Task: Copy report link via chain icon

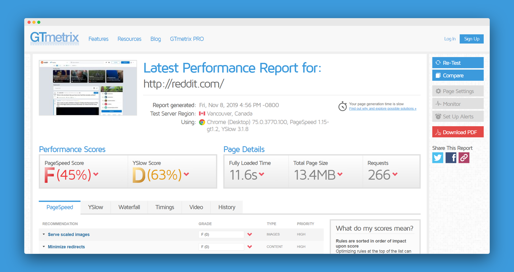Action: [464, 158]
